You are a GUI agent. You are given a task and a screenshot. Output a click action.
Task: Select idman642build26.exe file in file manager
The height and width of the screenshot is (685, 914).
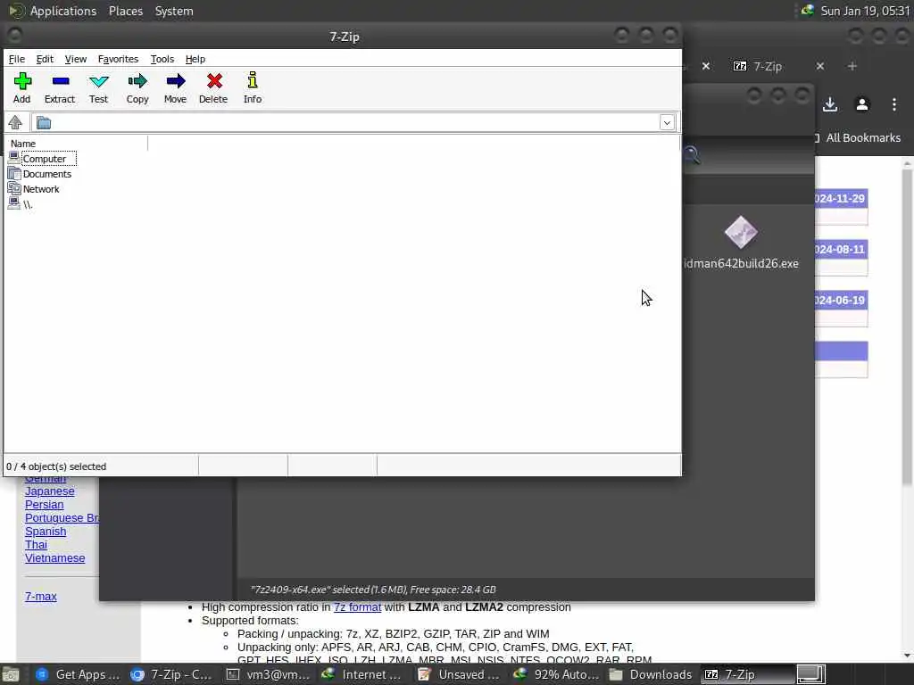pos(741,243)
